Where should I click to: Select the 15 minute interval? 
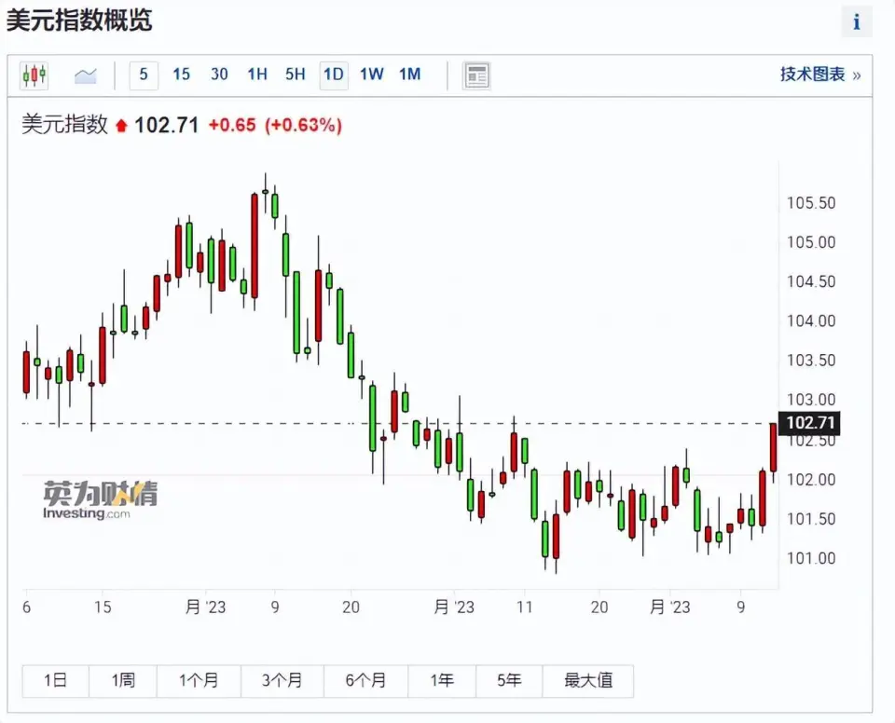pyautogui.click(x=181, y=75)
